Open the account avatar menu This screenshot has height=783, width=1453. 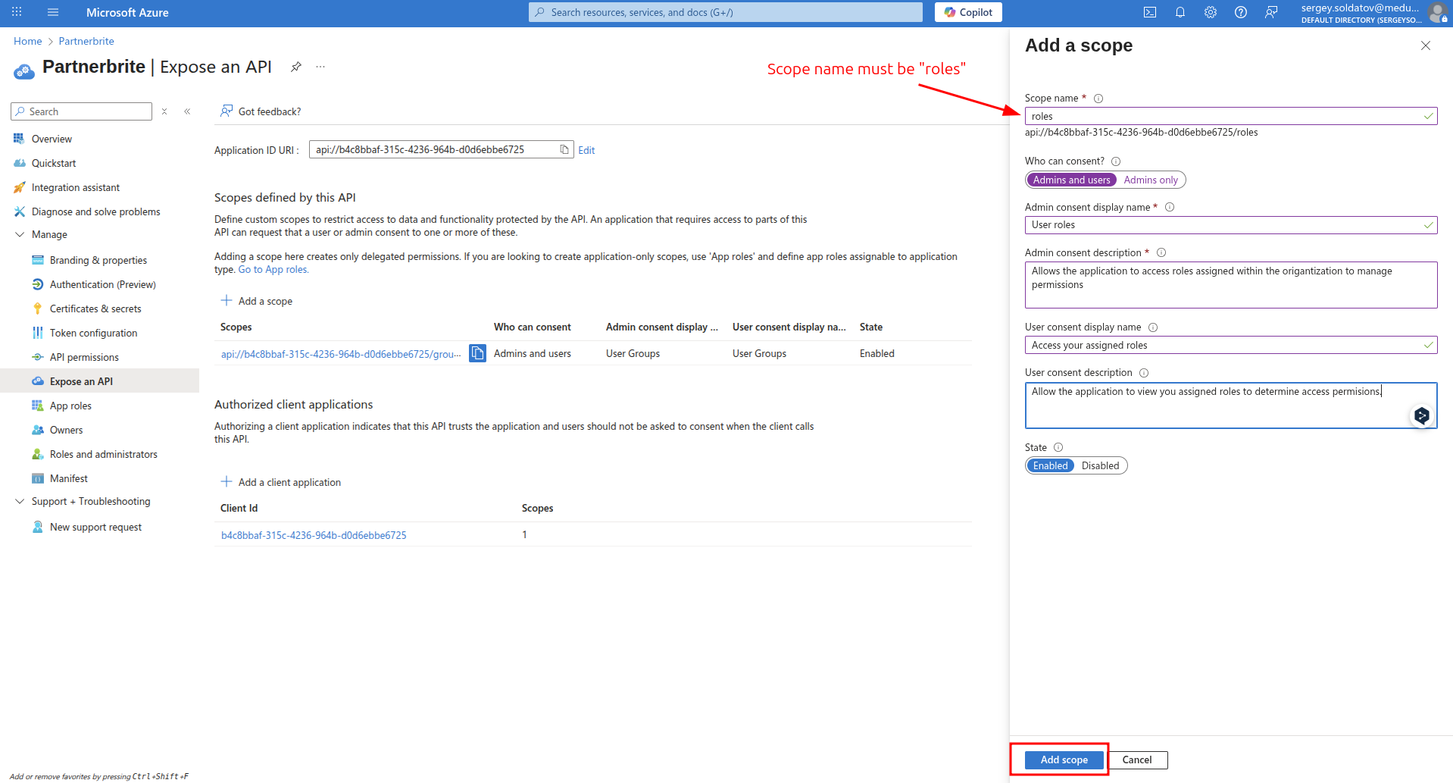pos(1437,13)
